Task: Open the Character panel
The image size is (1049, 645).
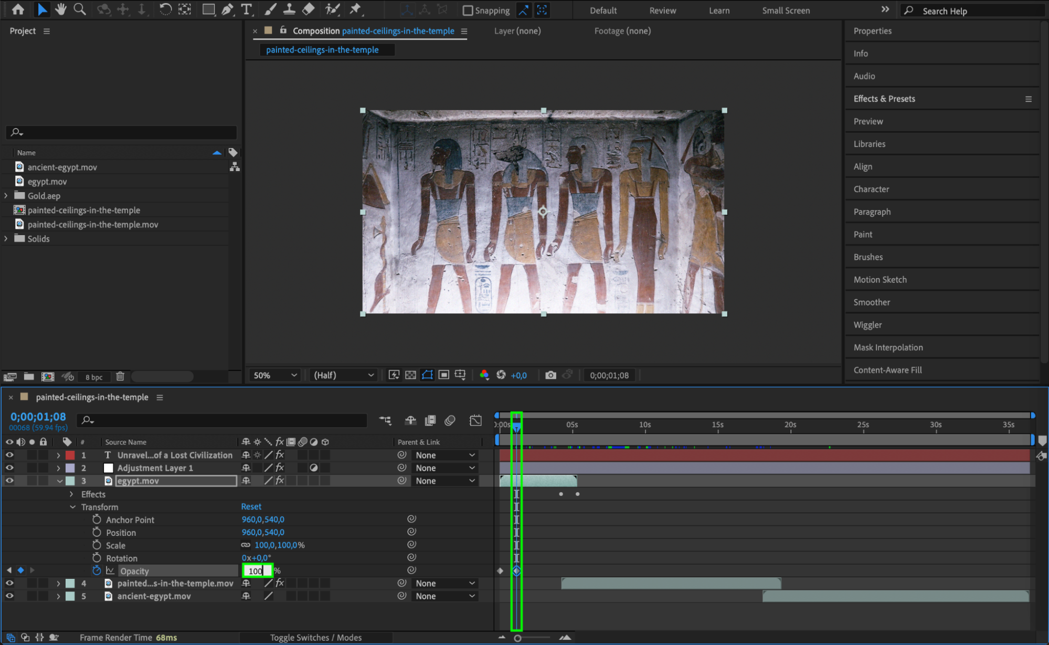Action: click(x=871, y=189)
